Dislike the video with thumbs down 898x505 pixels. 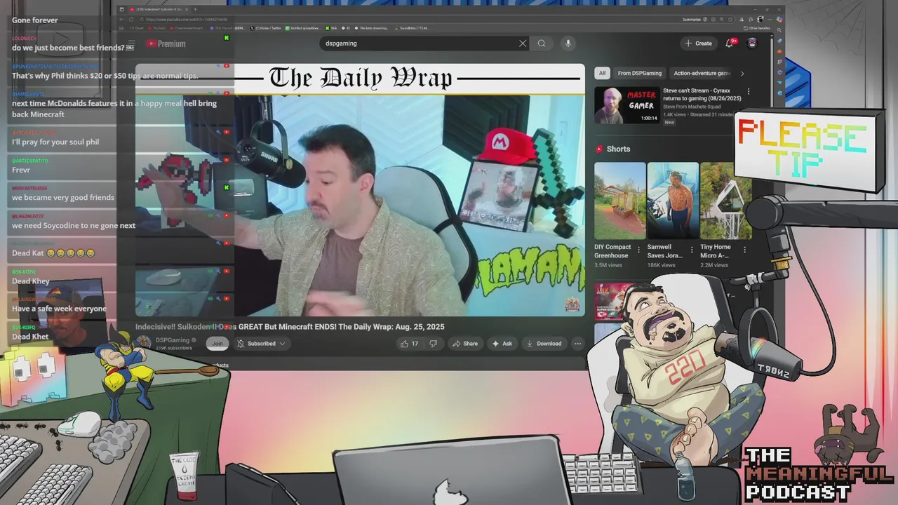(x=433, y=344)
